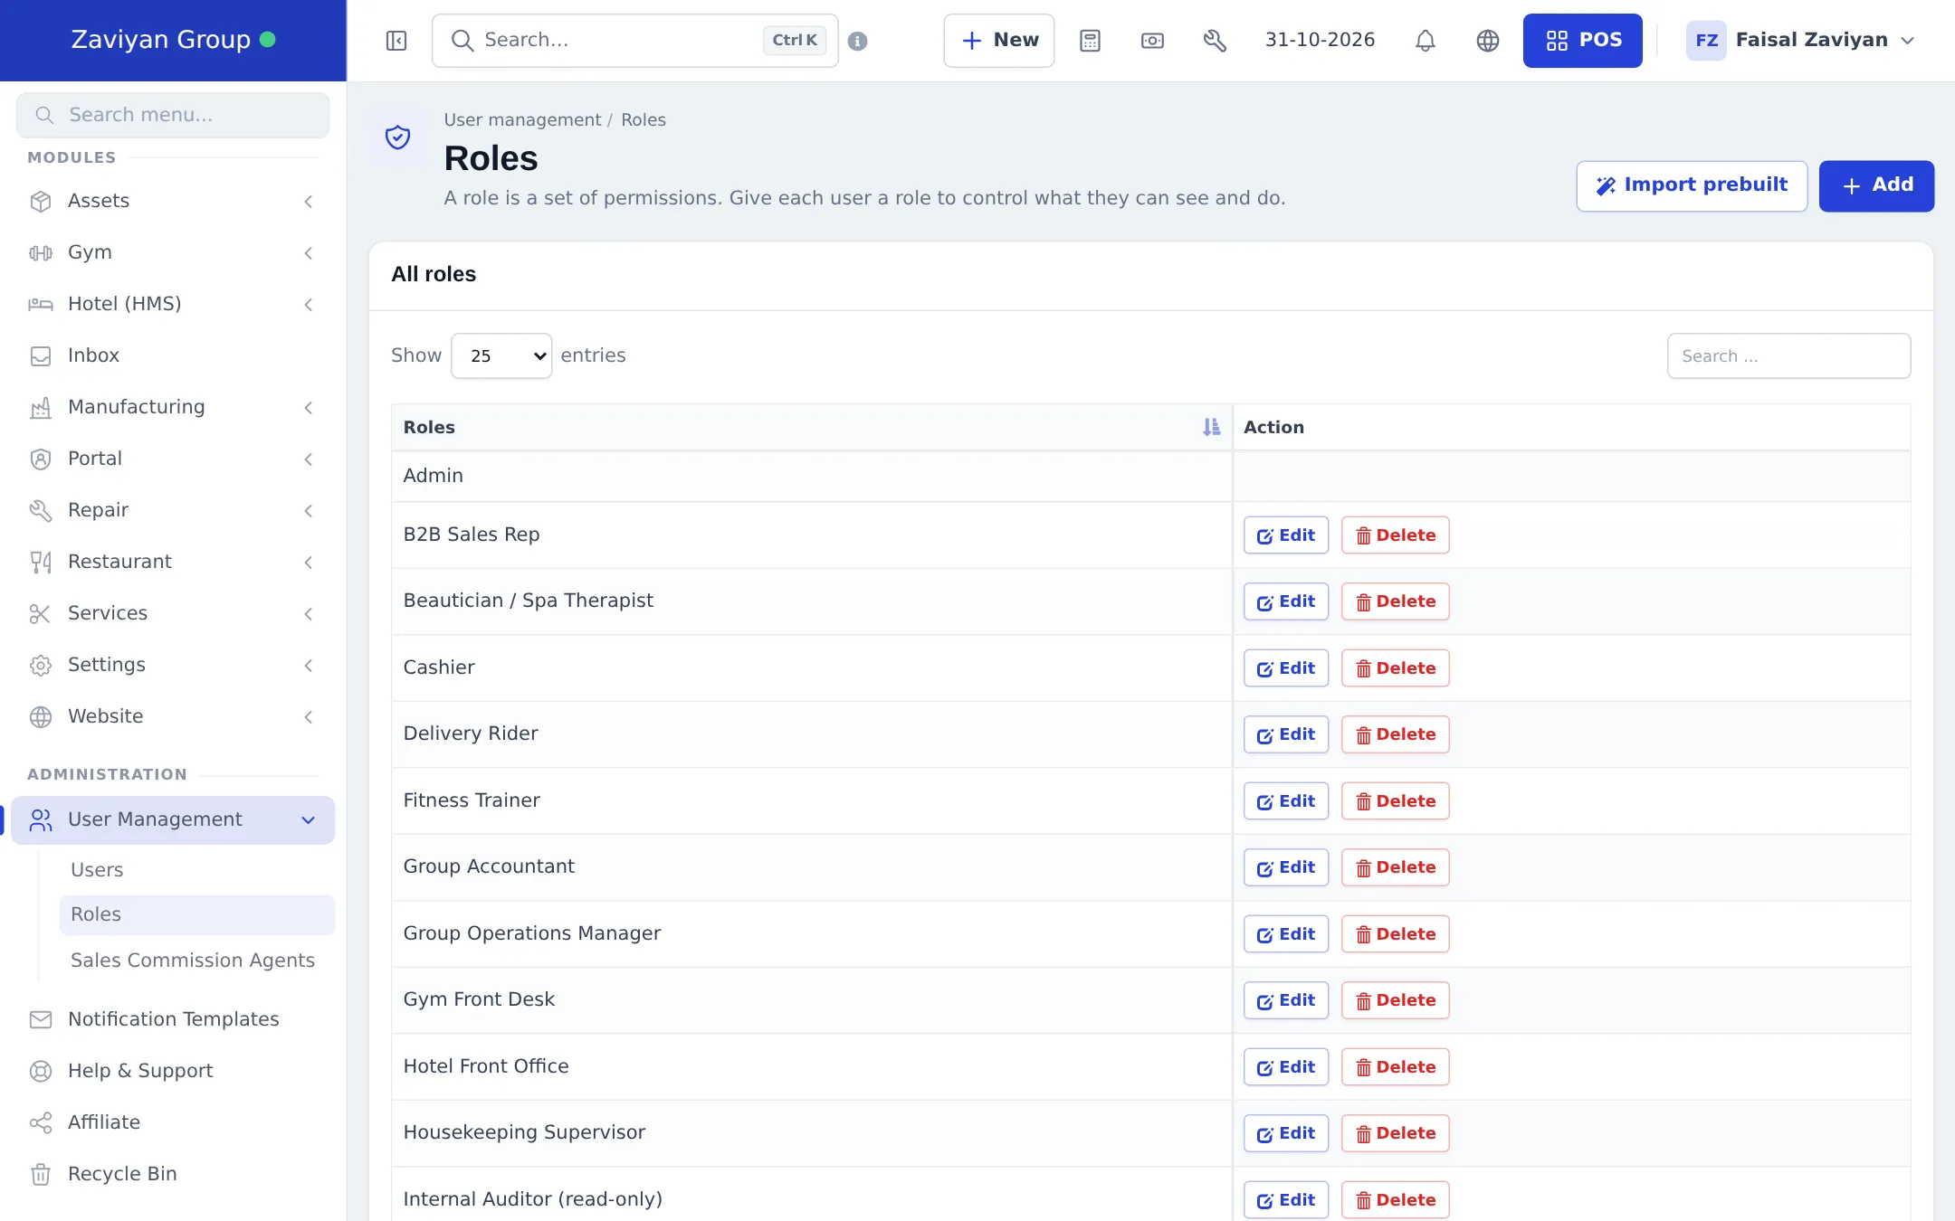Click the Help & Support lifebuoy icon
Screen dimensions: 1955x1221
tap(41, 1071)
